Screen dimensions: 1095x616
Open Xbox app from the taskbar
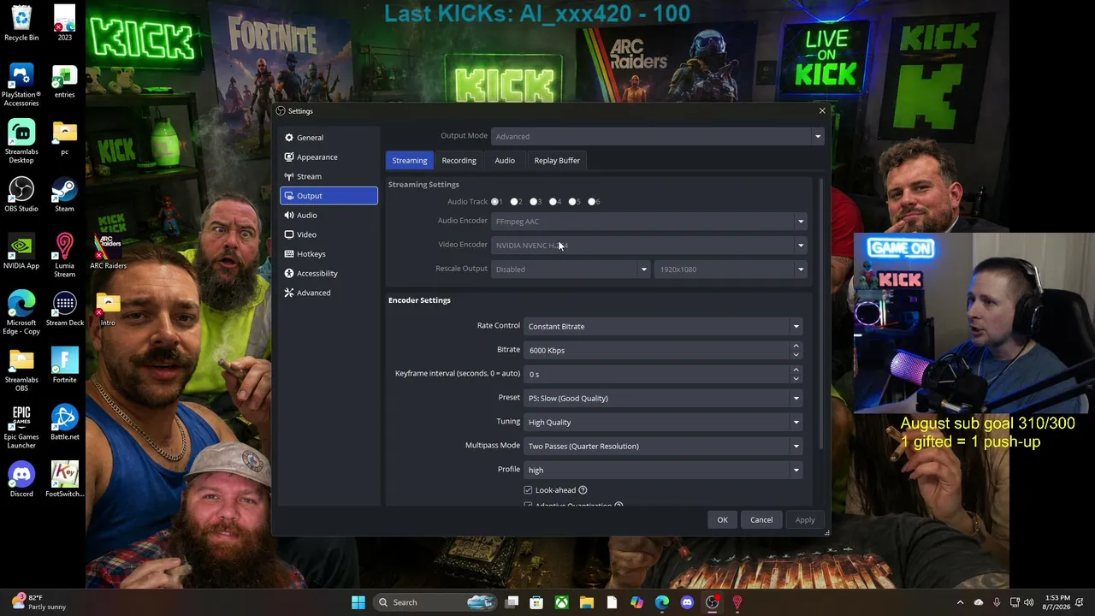(x=561, y=602)
